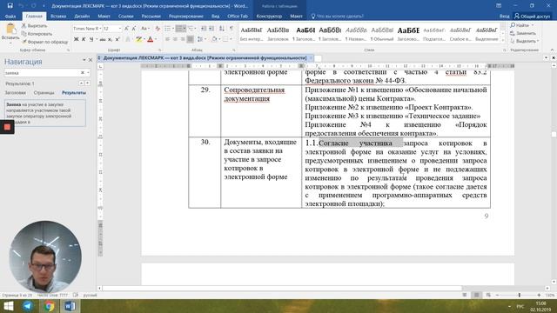Open text effects icon in font group
Screen dimensions: 557x313
click(x=128, y=39)
